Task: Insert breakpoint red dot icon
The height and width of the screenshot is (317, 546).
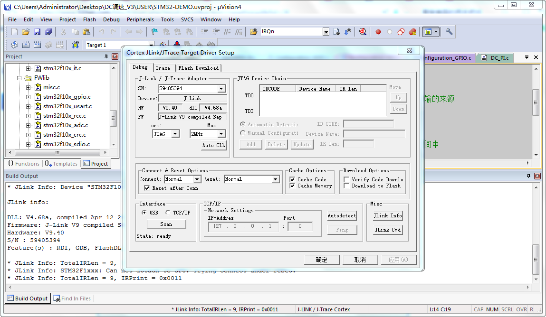Action: tap(378, 32)
